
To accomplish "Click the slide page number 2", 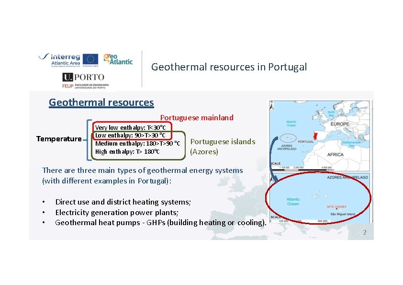I will click(364, 232).
